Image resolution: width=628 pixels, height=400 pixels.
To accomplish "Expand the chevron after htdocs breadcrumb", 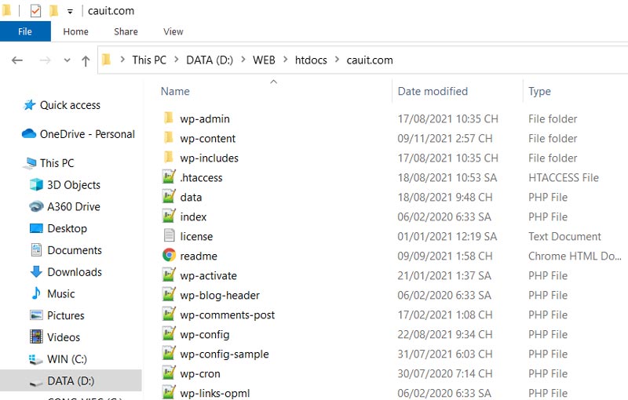I will coord(338,59).
